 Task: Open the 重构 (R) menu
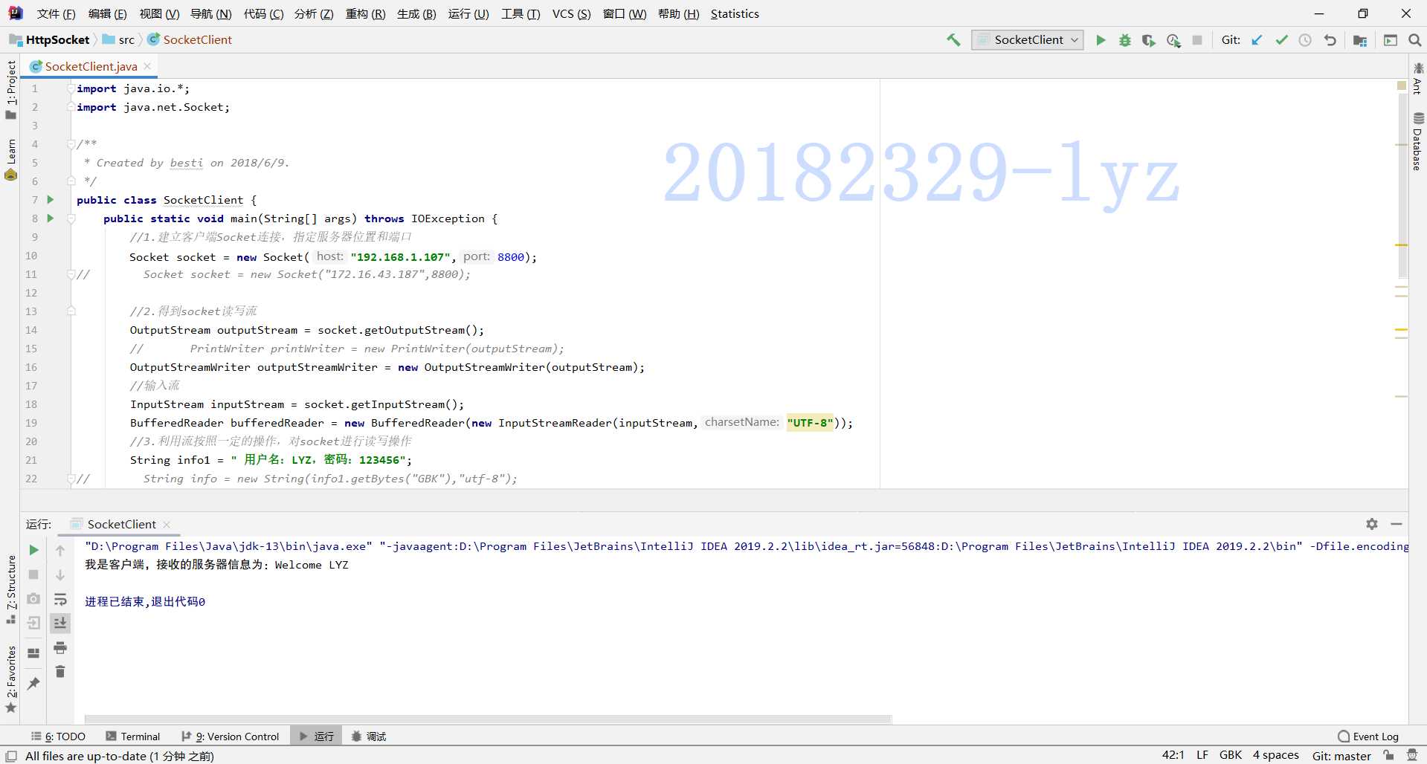[x=365, y=13]
